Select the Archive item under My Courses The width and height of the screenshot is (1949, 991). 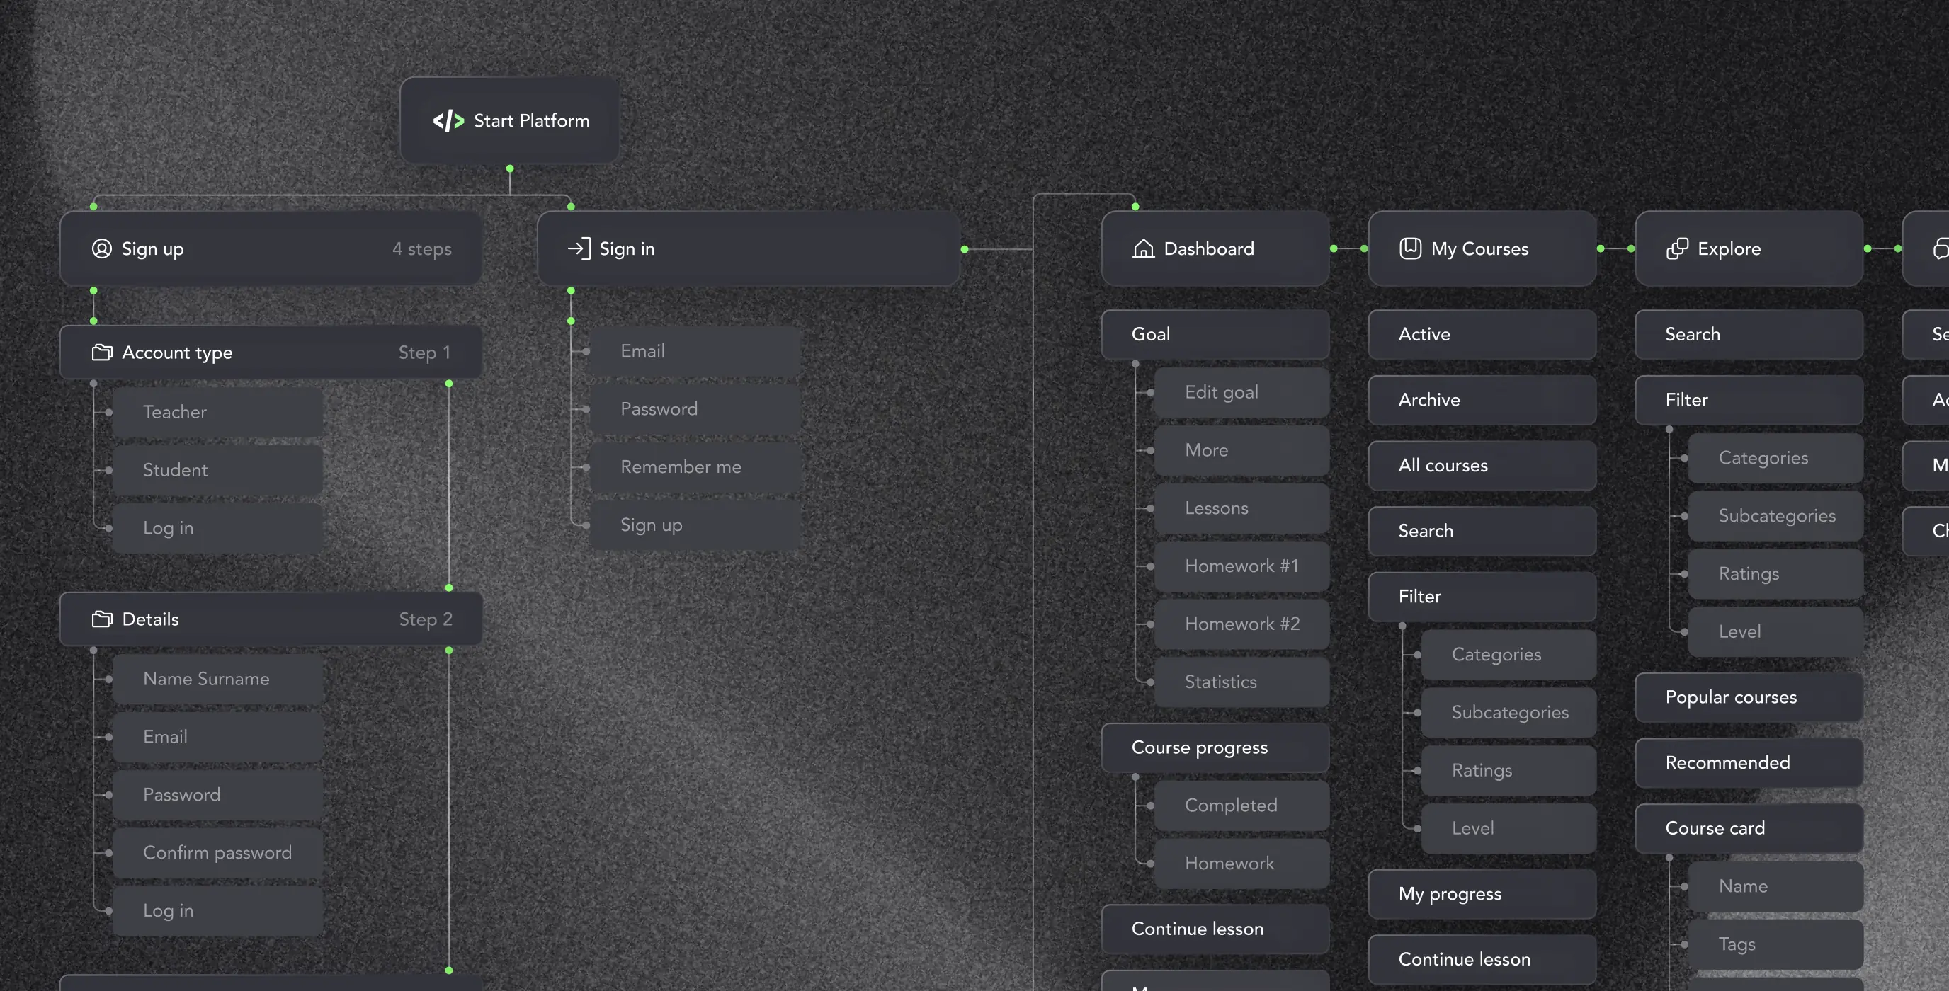1482,399
